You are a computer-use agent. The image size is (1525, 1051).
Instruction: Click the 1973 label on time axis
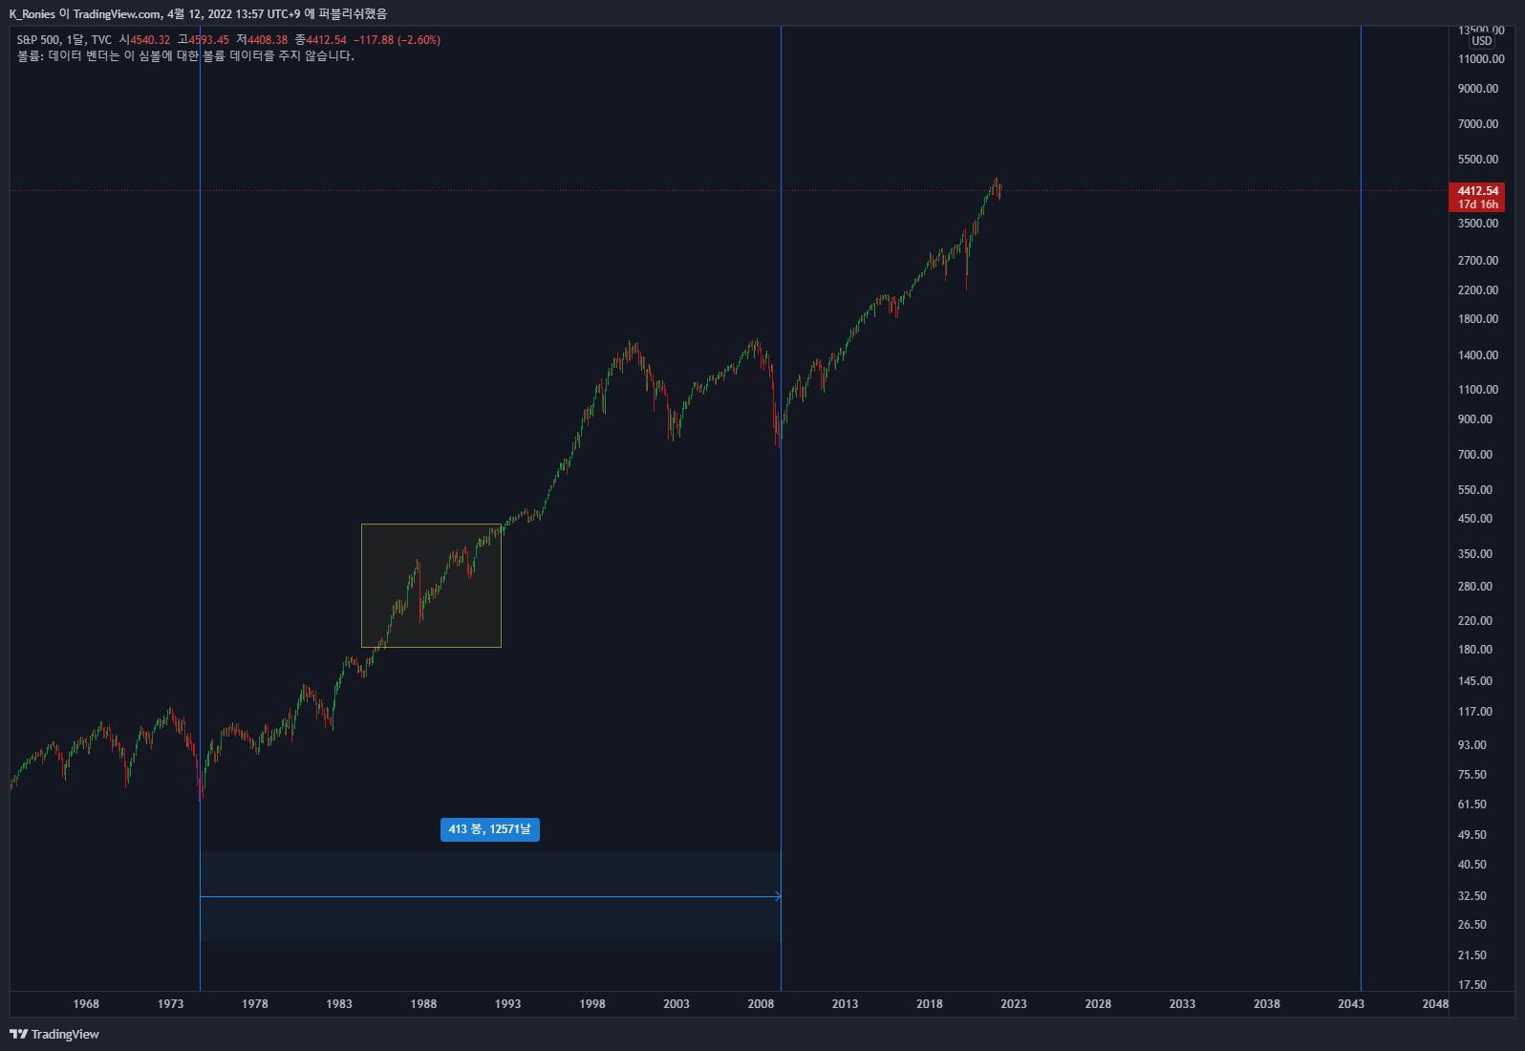tap(170, 1004)
